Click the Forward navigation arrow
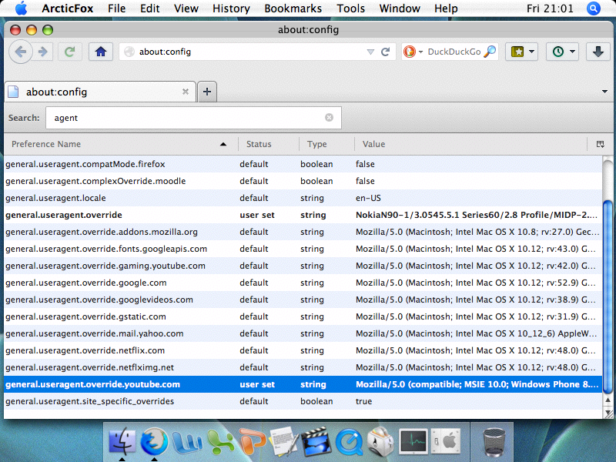Viewport: 616px width, 462px height. (43, 52)
